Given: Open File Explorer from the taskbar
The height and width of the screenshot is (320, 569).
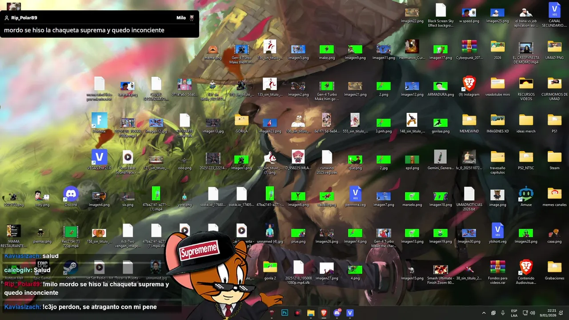Looking at the screenshot, I should click(x=311, y=313).
